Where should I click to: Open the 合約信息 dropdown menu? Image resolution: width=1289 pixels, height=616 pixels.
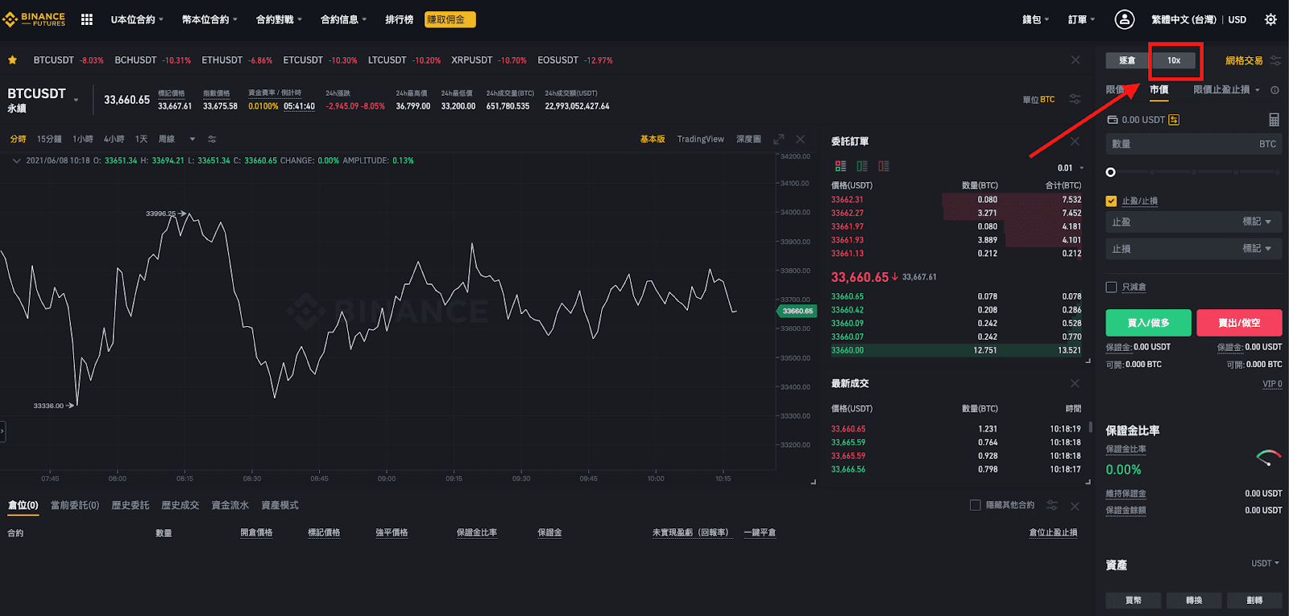(343, 19)
